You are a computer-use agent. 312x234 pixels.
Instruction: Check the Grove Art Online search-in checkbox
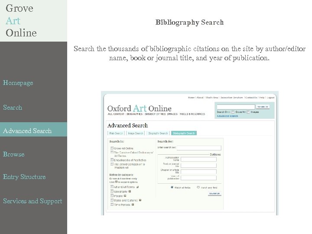pos(112,148)
